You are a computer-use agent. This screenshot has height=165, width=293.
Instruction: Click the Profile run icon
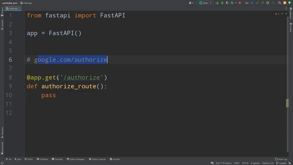tap(232, 3)
